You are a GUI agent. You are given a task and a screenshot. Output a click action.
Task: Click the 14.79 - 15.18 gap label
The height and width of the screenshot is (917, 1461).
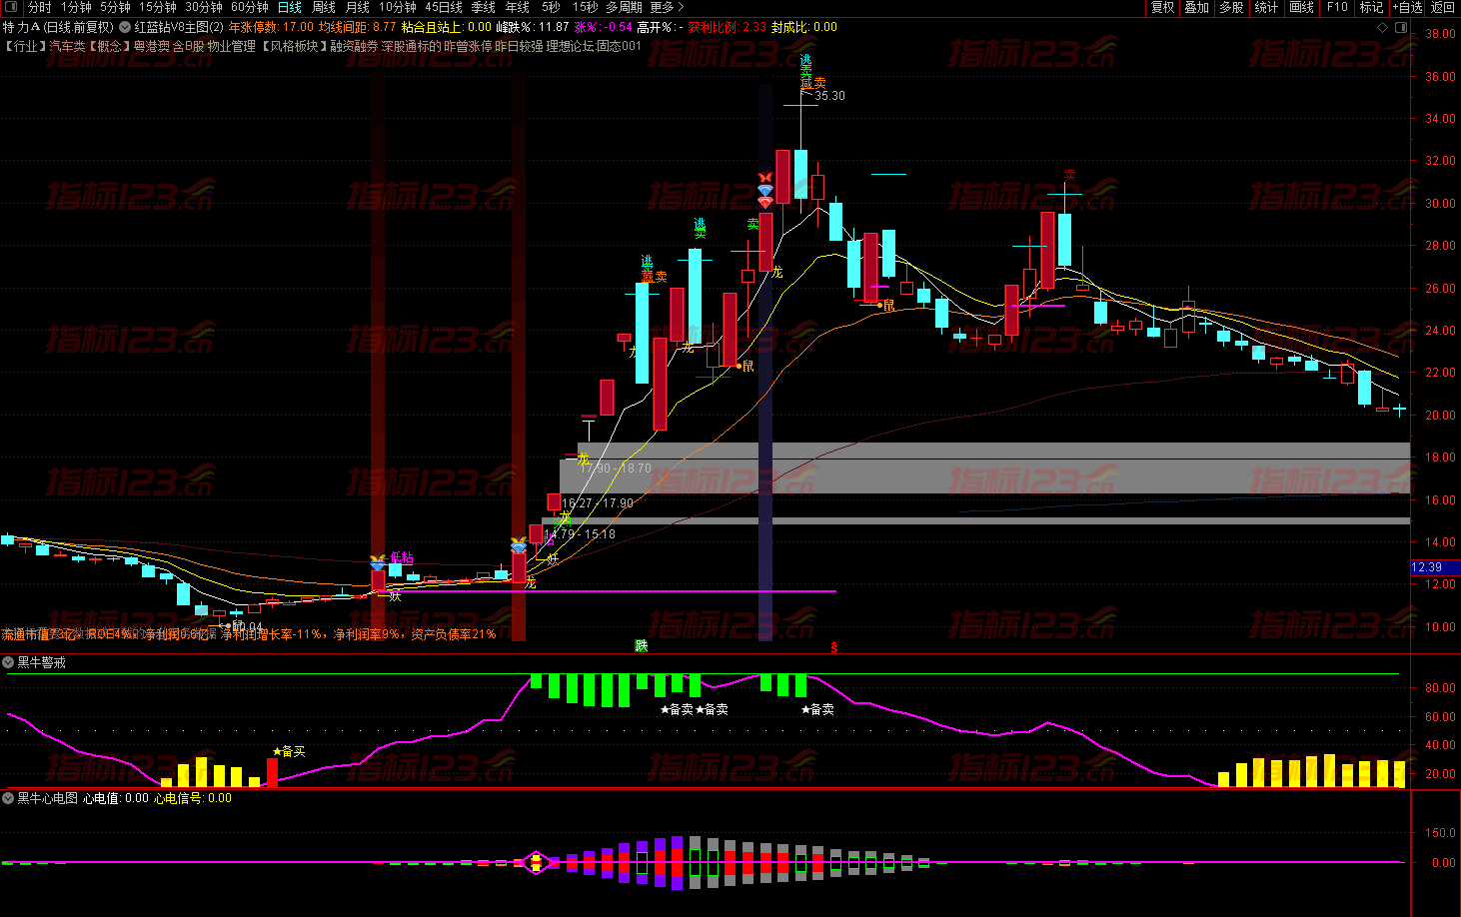(x=580, y=534)
